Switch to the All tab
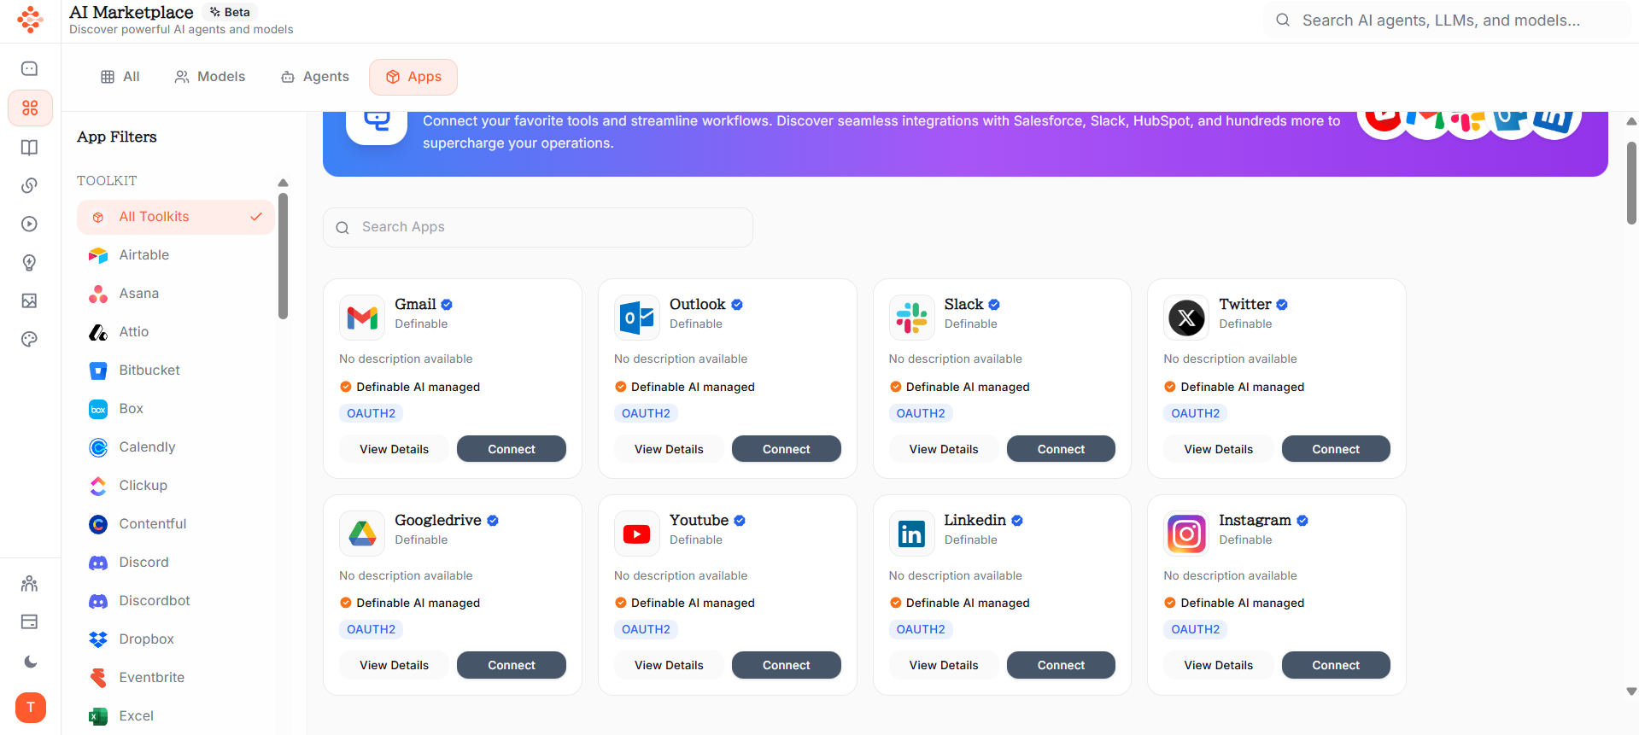 tap(120, 77)
